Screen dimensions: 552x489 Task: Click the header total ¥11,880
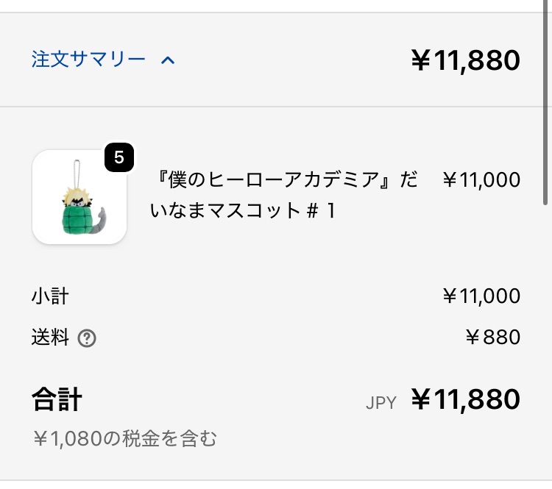click(465, 60)
